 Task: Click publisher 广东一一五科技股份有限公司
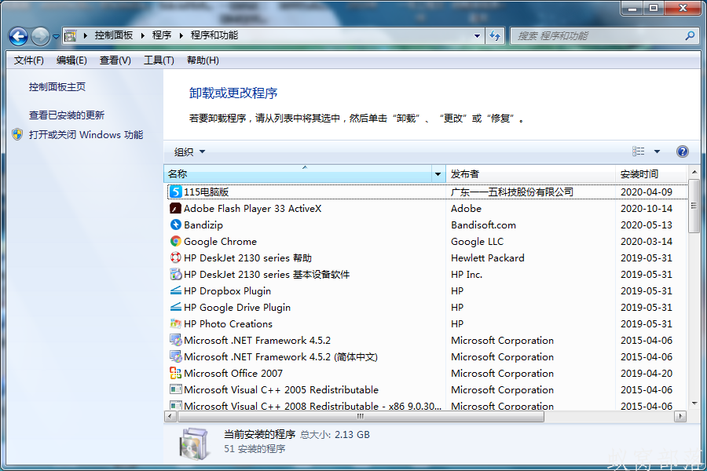[x=511, y=192]
